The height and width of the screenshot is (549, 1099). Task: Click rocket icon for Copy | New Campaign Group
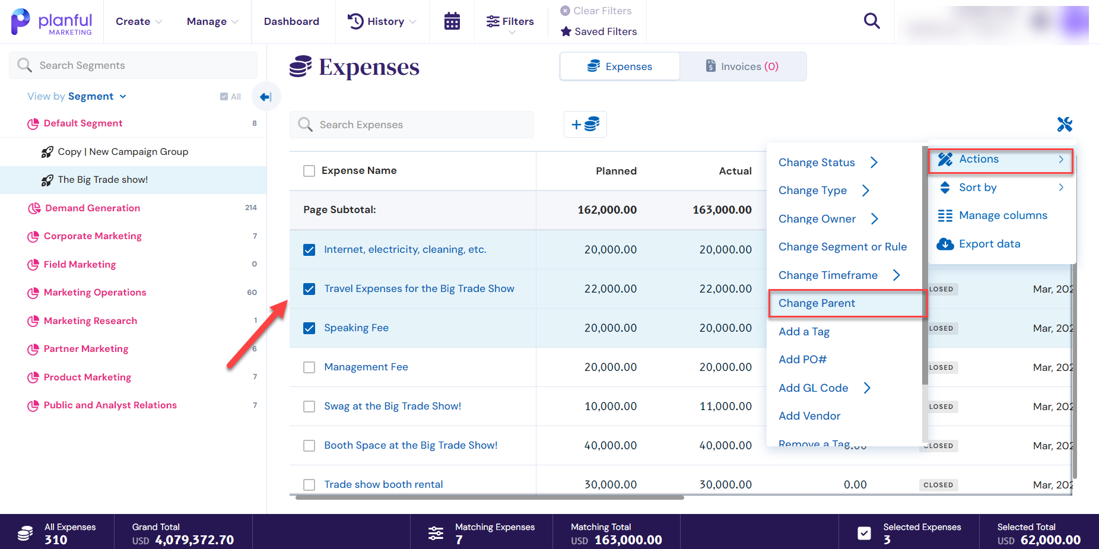(x=47, y=152)
